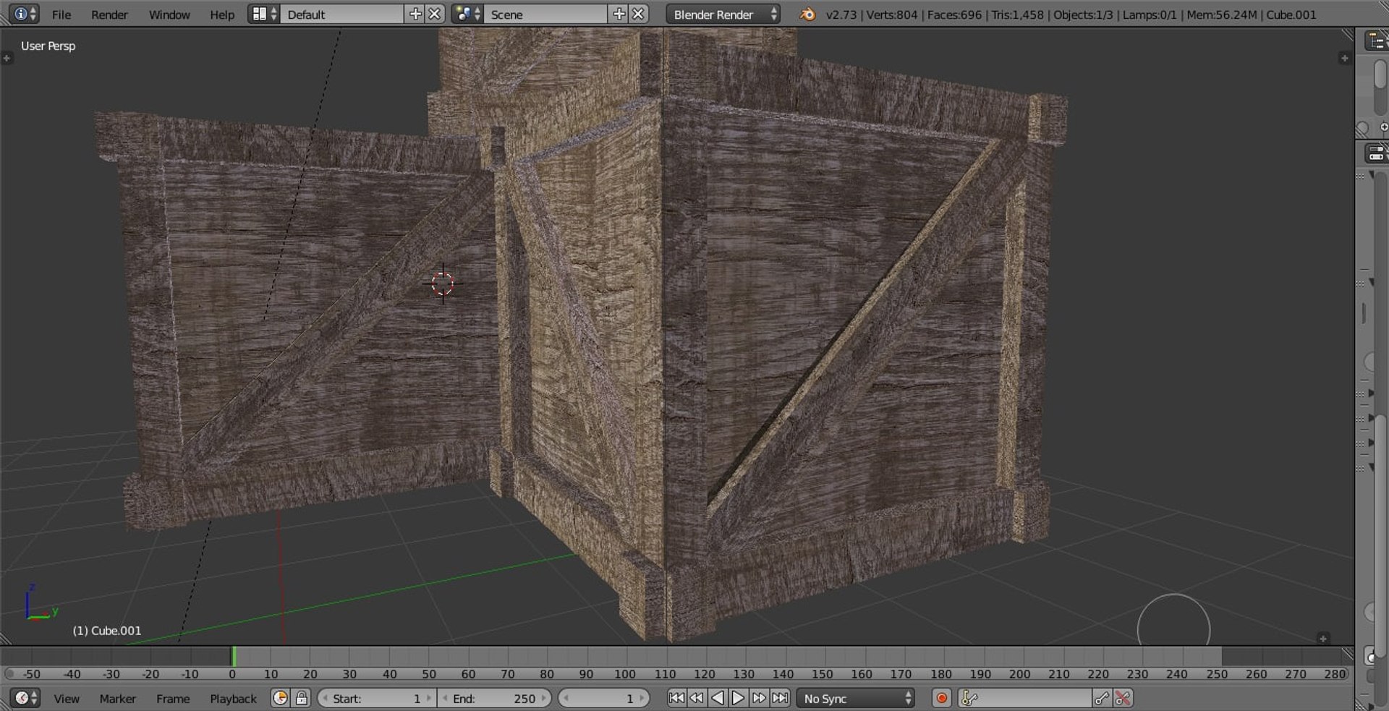Delete the Default screen layout
The height and width of the screenshot is (711, 1389).
coord(434,14)
